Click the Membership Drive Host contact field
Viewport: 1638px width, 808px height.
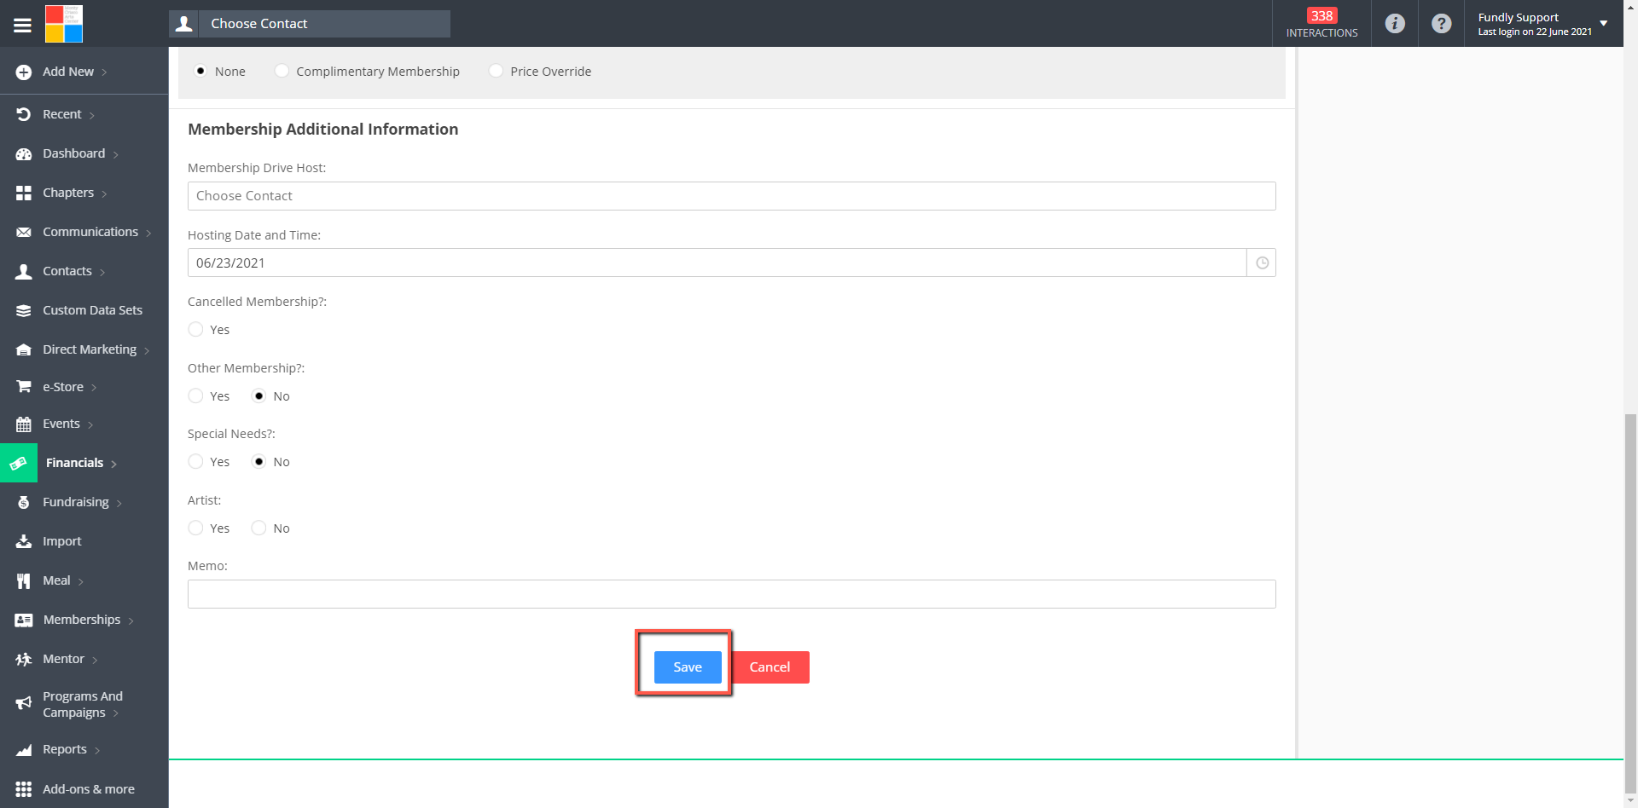731,196
